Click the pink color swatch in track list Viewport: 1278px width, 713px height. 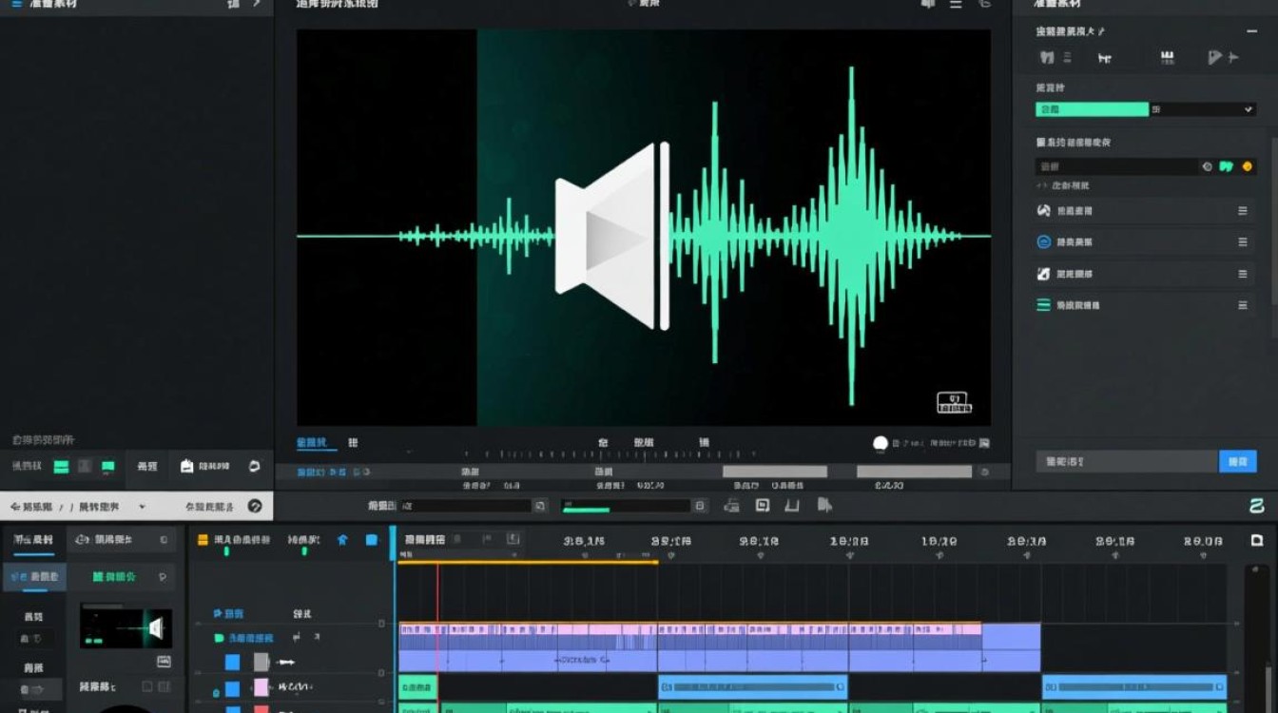click(x=261, y=687)
